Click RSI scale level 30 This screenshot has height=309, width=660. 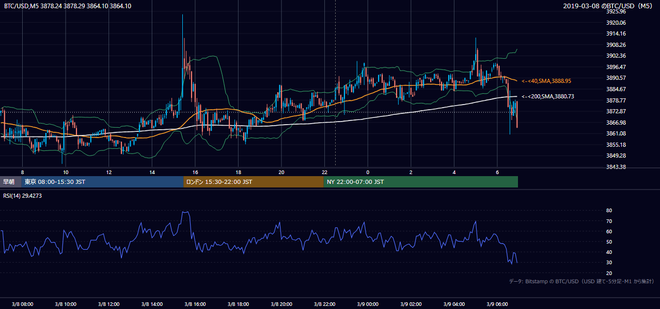[x=609, y=262]
